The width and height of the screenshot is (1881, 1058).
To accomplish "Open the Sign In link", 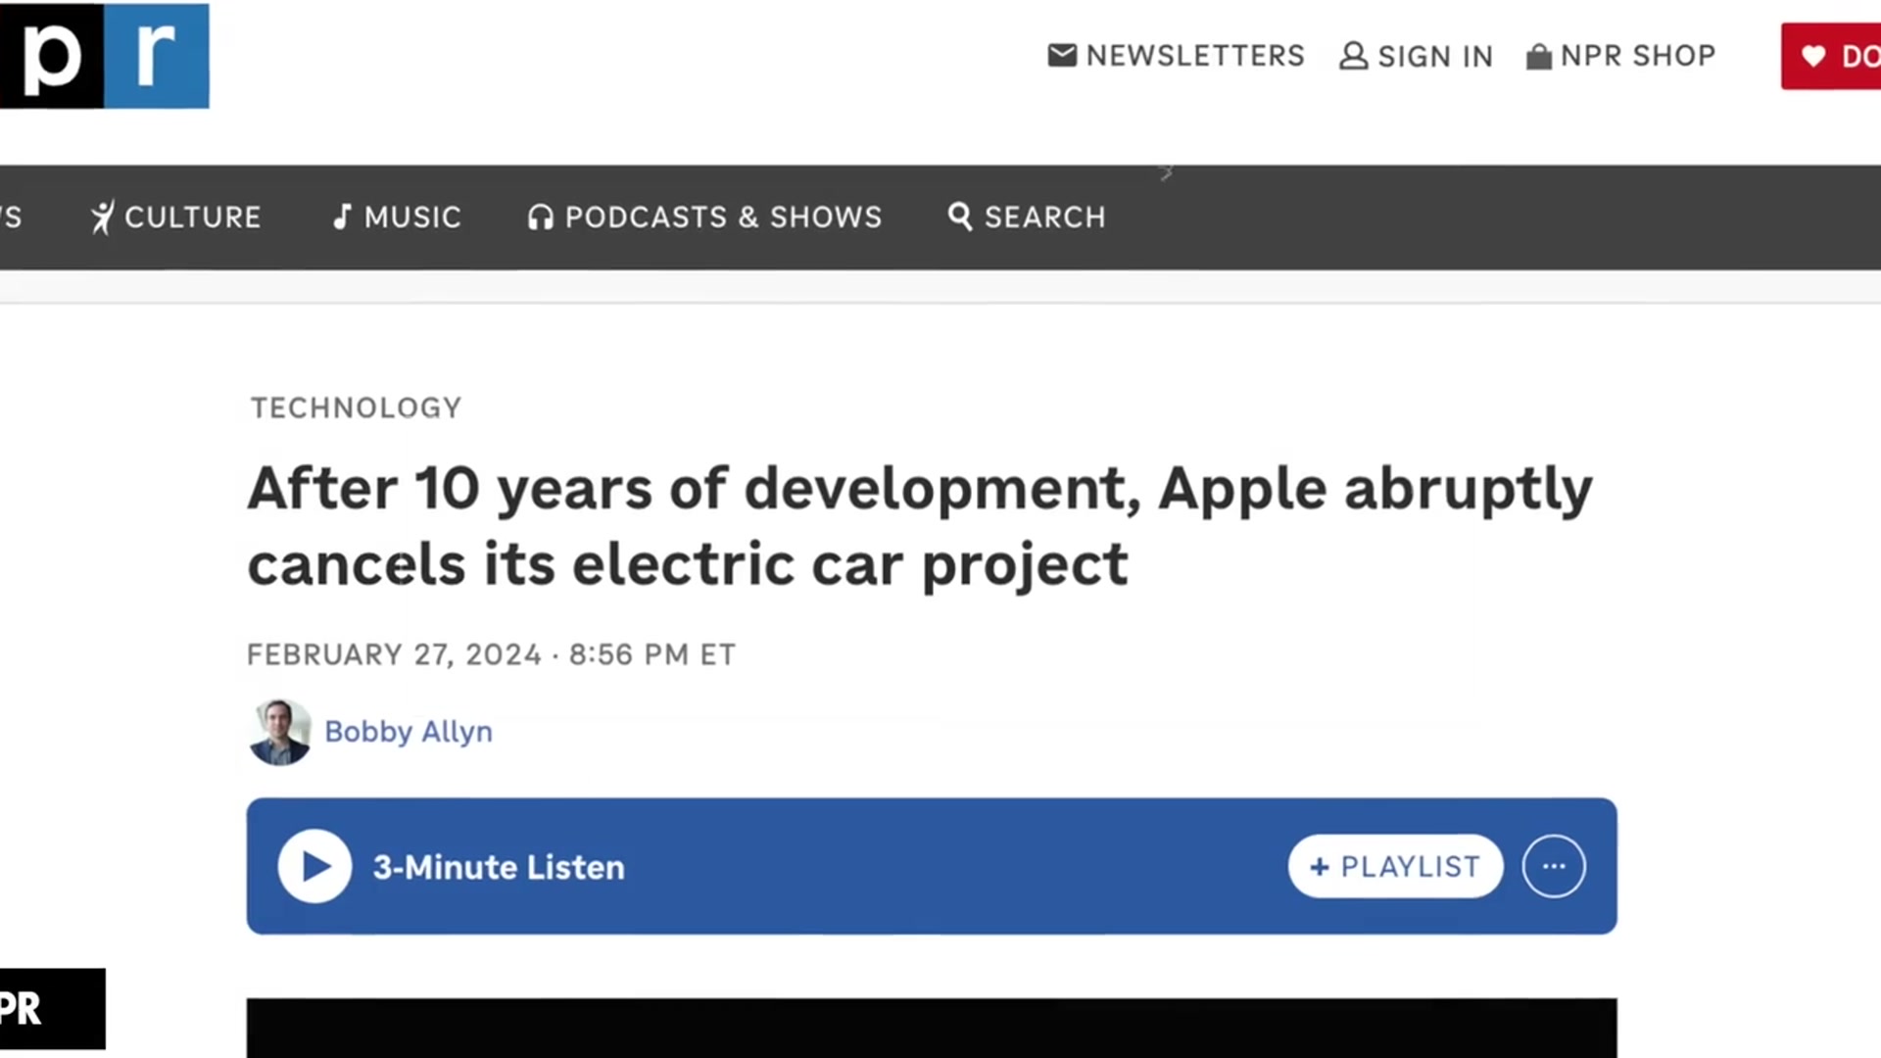I will click(x=1435, y=57).
